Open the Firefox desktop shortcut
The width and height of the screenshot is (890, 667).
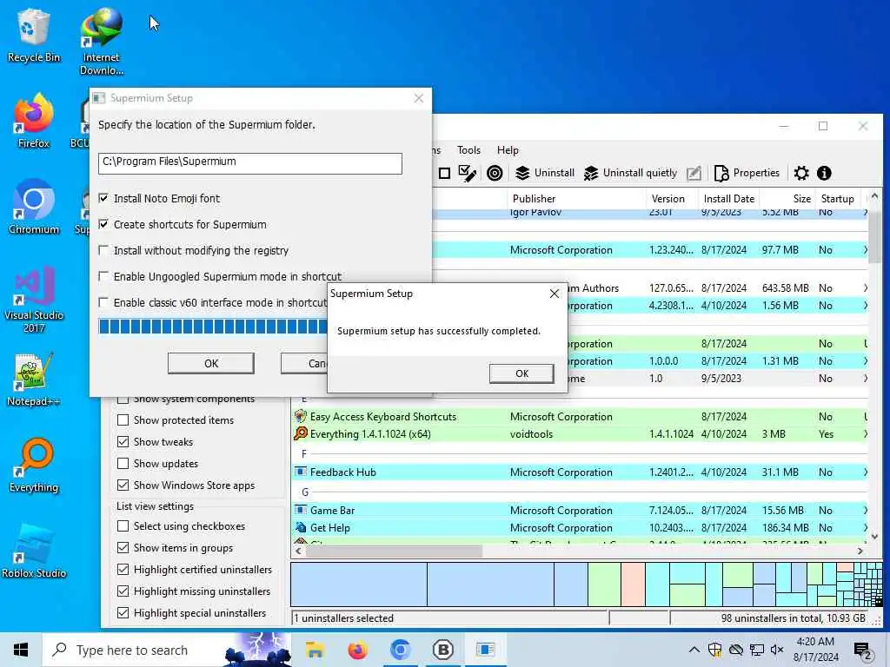coord(34,121)
